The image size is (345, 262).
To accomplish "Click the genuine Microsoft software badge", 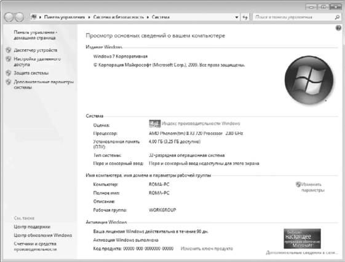I will [x=302, y=239].
